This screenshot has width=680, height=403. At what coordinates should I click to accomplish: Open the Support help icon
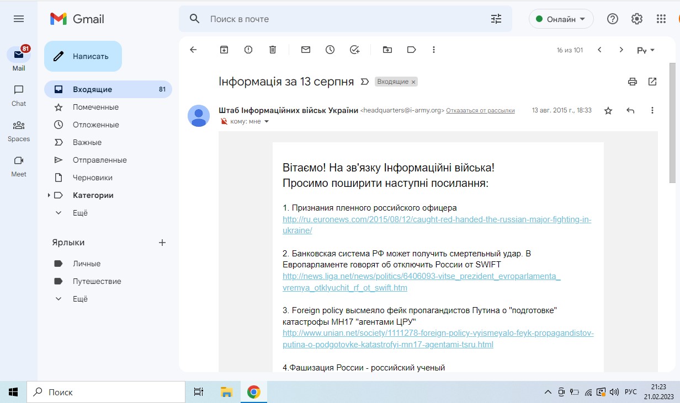pos(613,19)
